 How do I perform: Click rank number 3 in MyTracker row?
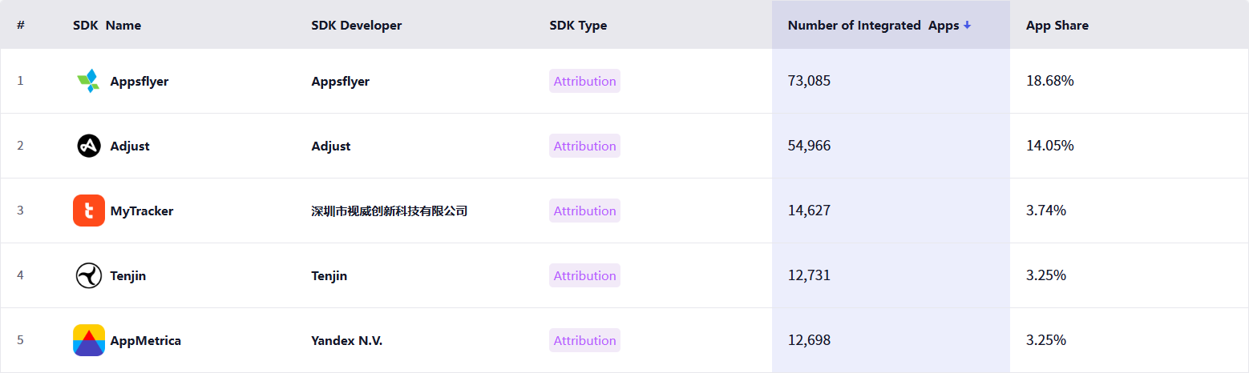pos(20,211)
